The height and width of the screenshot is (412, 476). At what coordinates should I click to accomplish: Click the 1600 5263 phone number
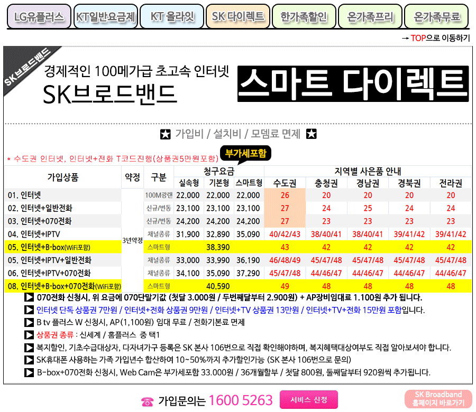(241, 400)
